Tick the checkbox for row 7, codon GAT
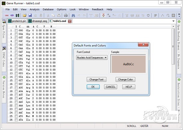The image size is (183, 130). pyautogui.click(x=16, y=52)
